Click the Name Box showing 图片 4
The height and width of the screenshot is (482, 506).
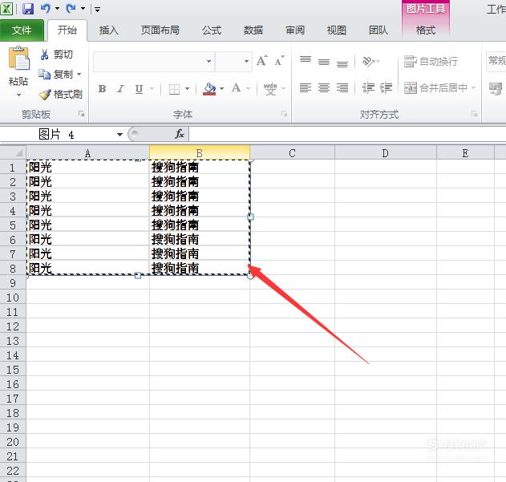[x=58, y=134]
